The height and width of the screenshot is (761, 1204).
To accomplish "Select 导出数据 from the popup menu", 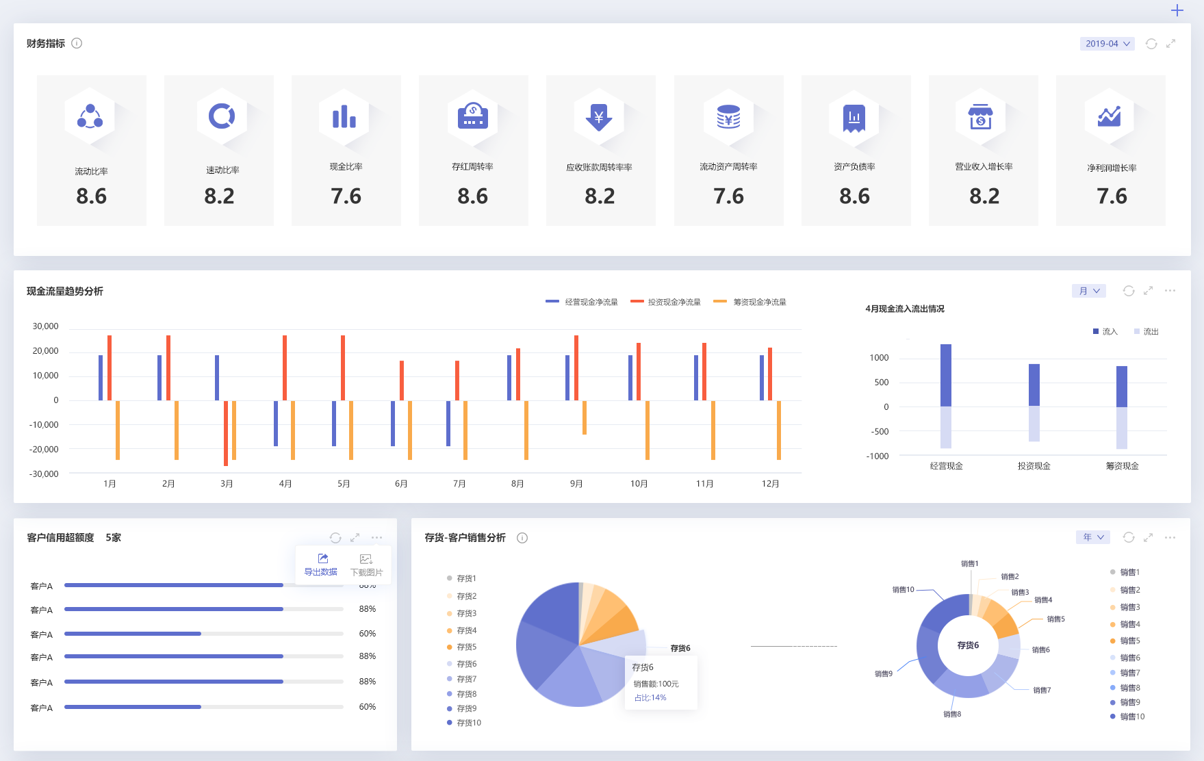I will [321, 565].
